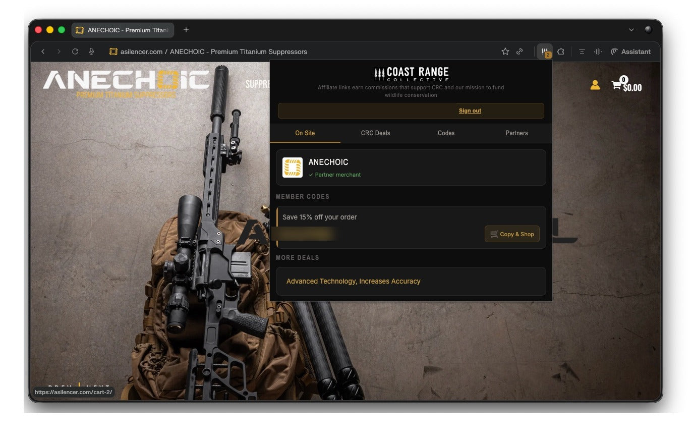Maximize the browser window with green button
This screenshot has width=691, height=440.
62,30
